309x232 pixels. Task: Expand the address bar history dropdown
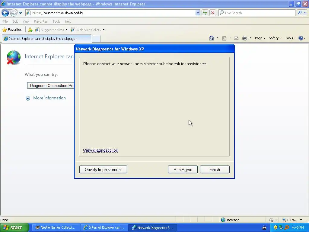[198, 13]
